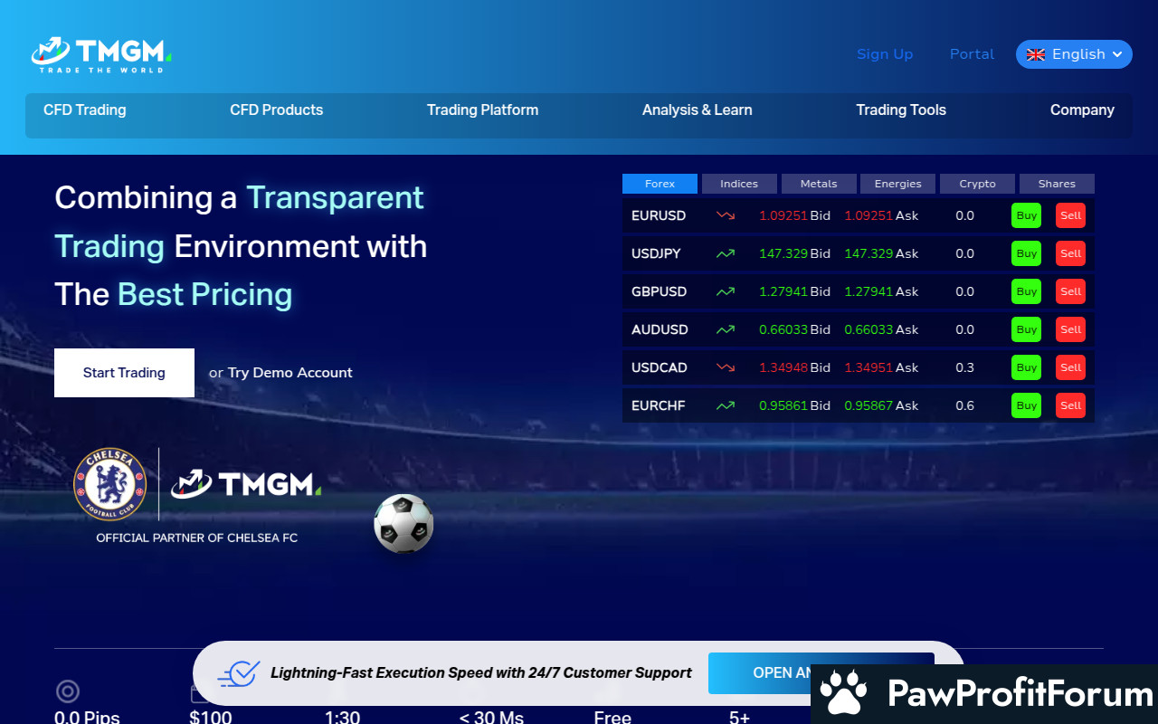Click Sell for AUDUSD
The height and width of the screenshot is (724, 1158).
click(1070, 329)
